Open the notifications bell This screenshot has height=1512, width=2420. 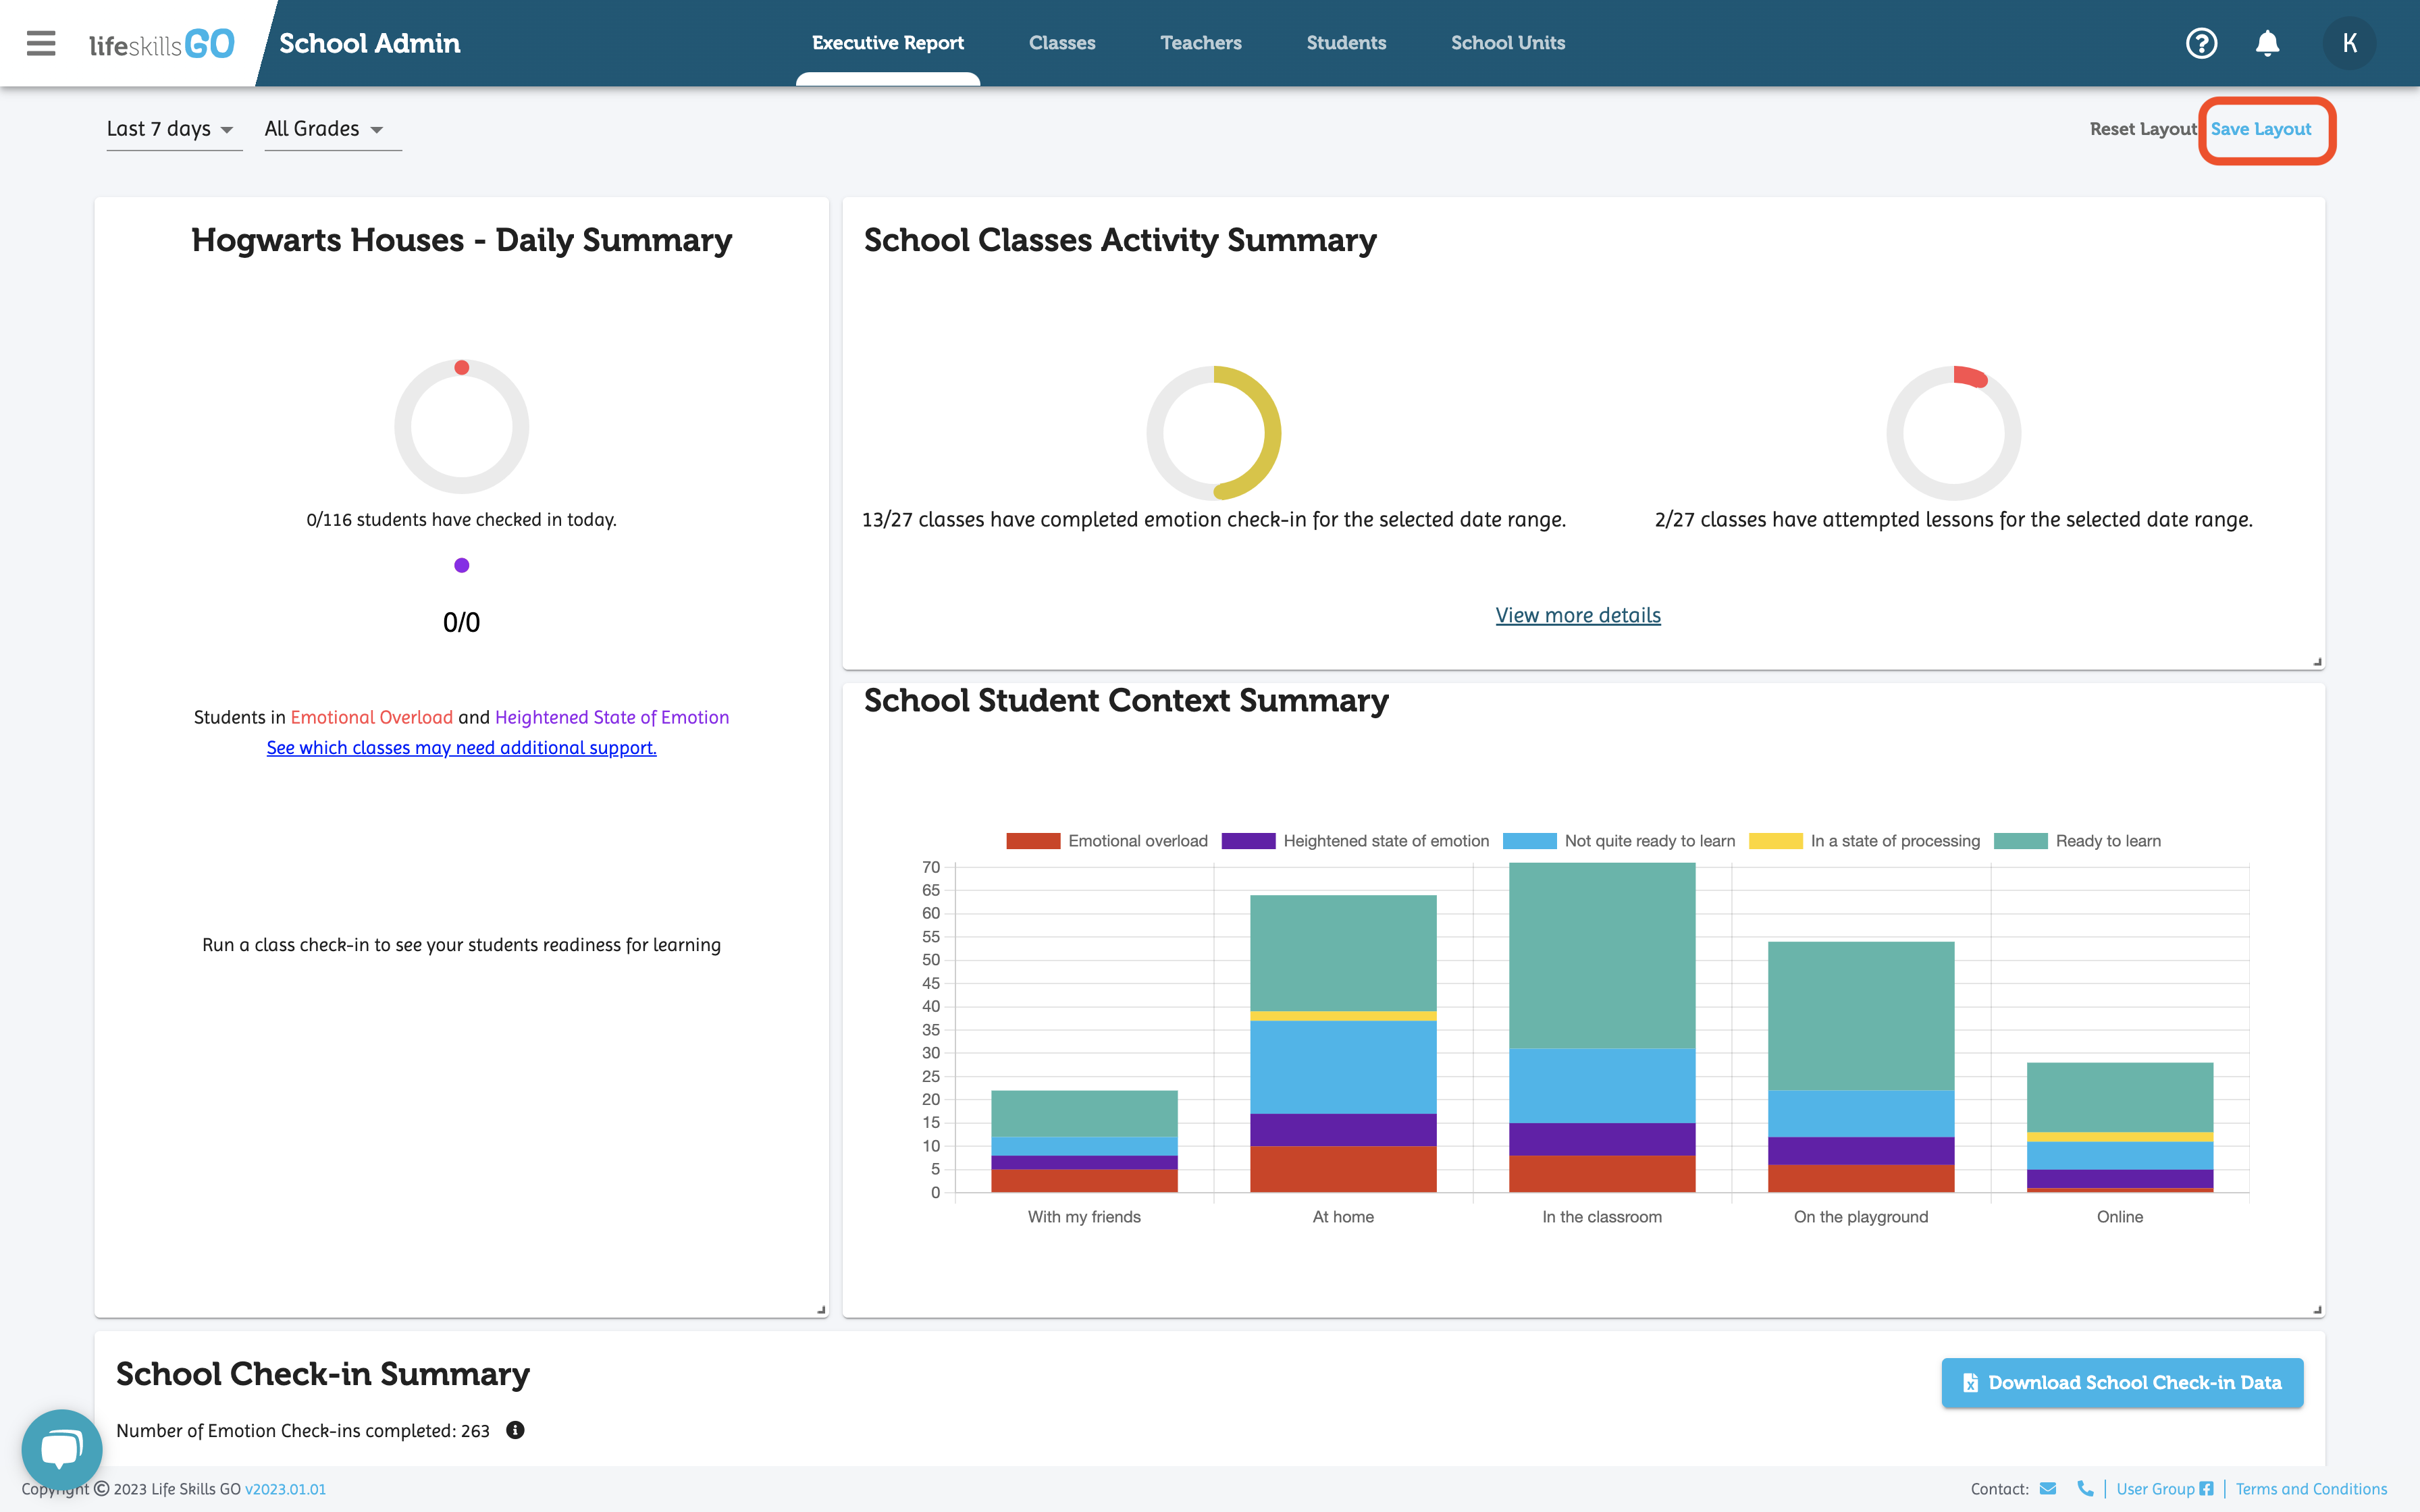click(2267, 43)
